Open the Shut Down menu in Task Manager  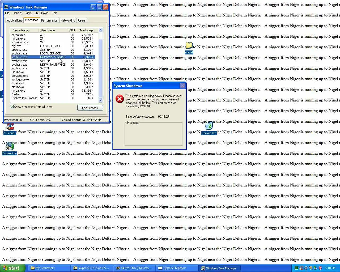coord(41,13)
